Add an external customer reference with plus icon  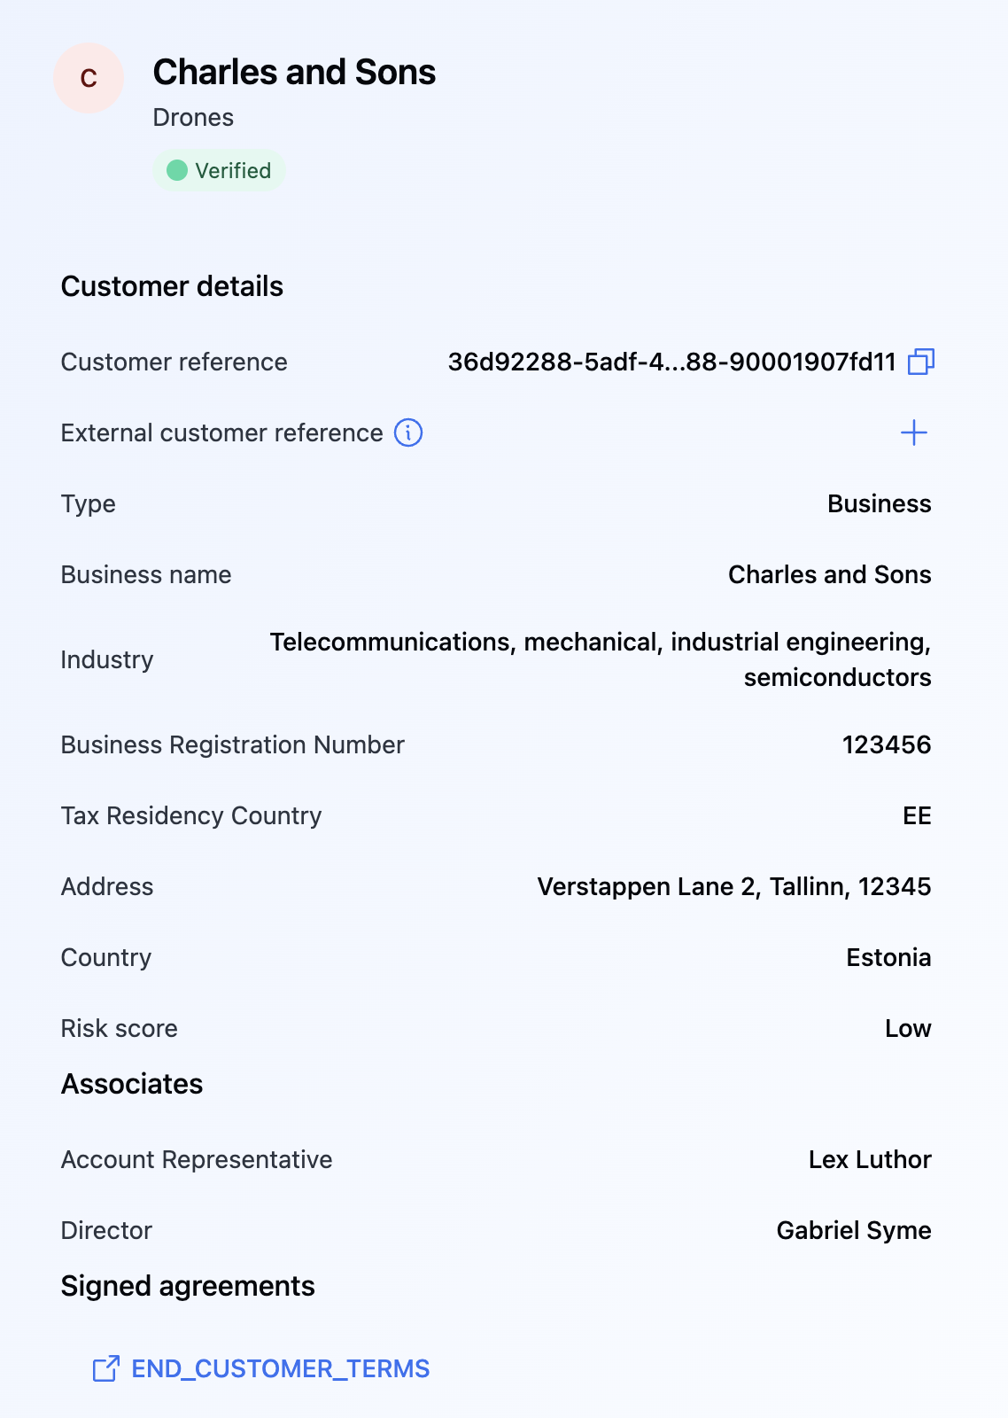[x=913, y=432]
